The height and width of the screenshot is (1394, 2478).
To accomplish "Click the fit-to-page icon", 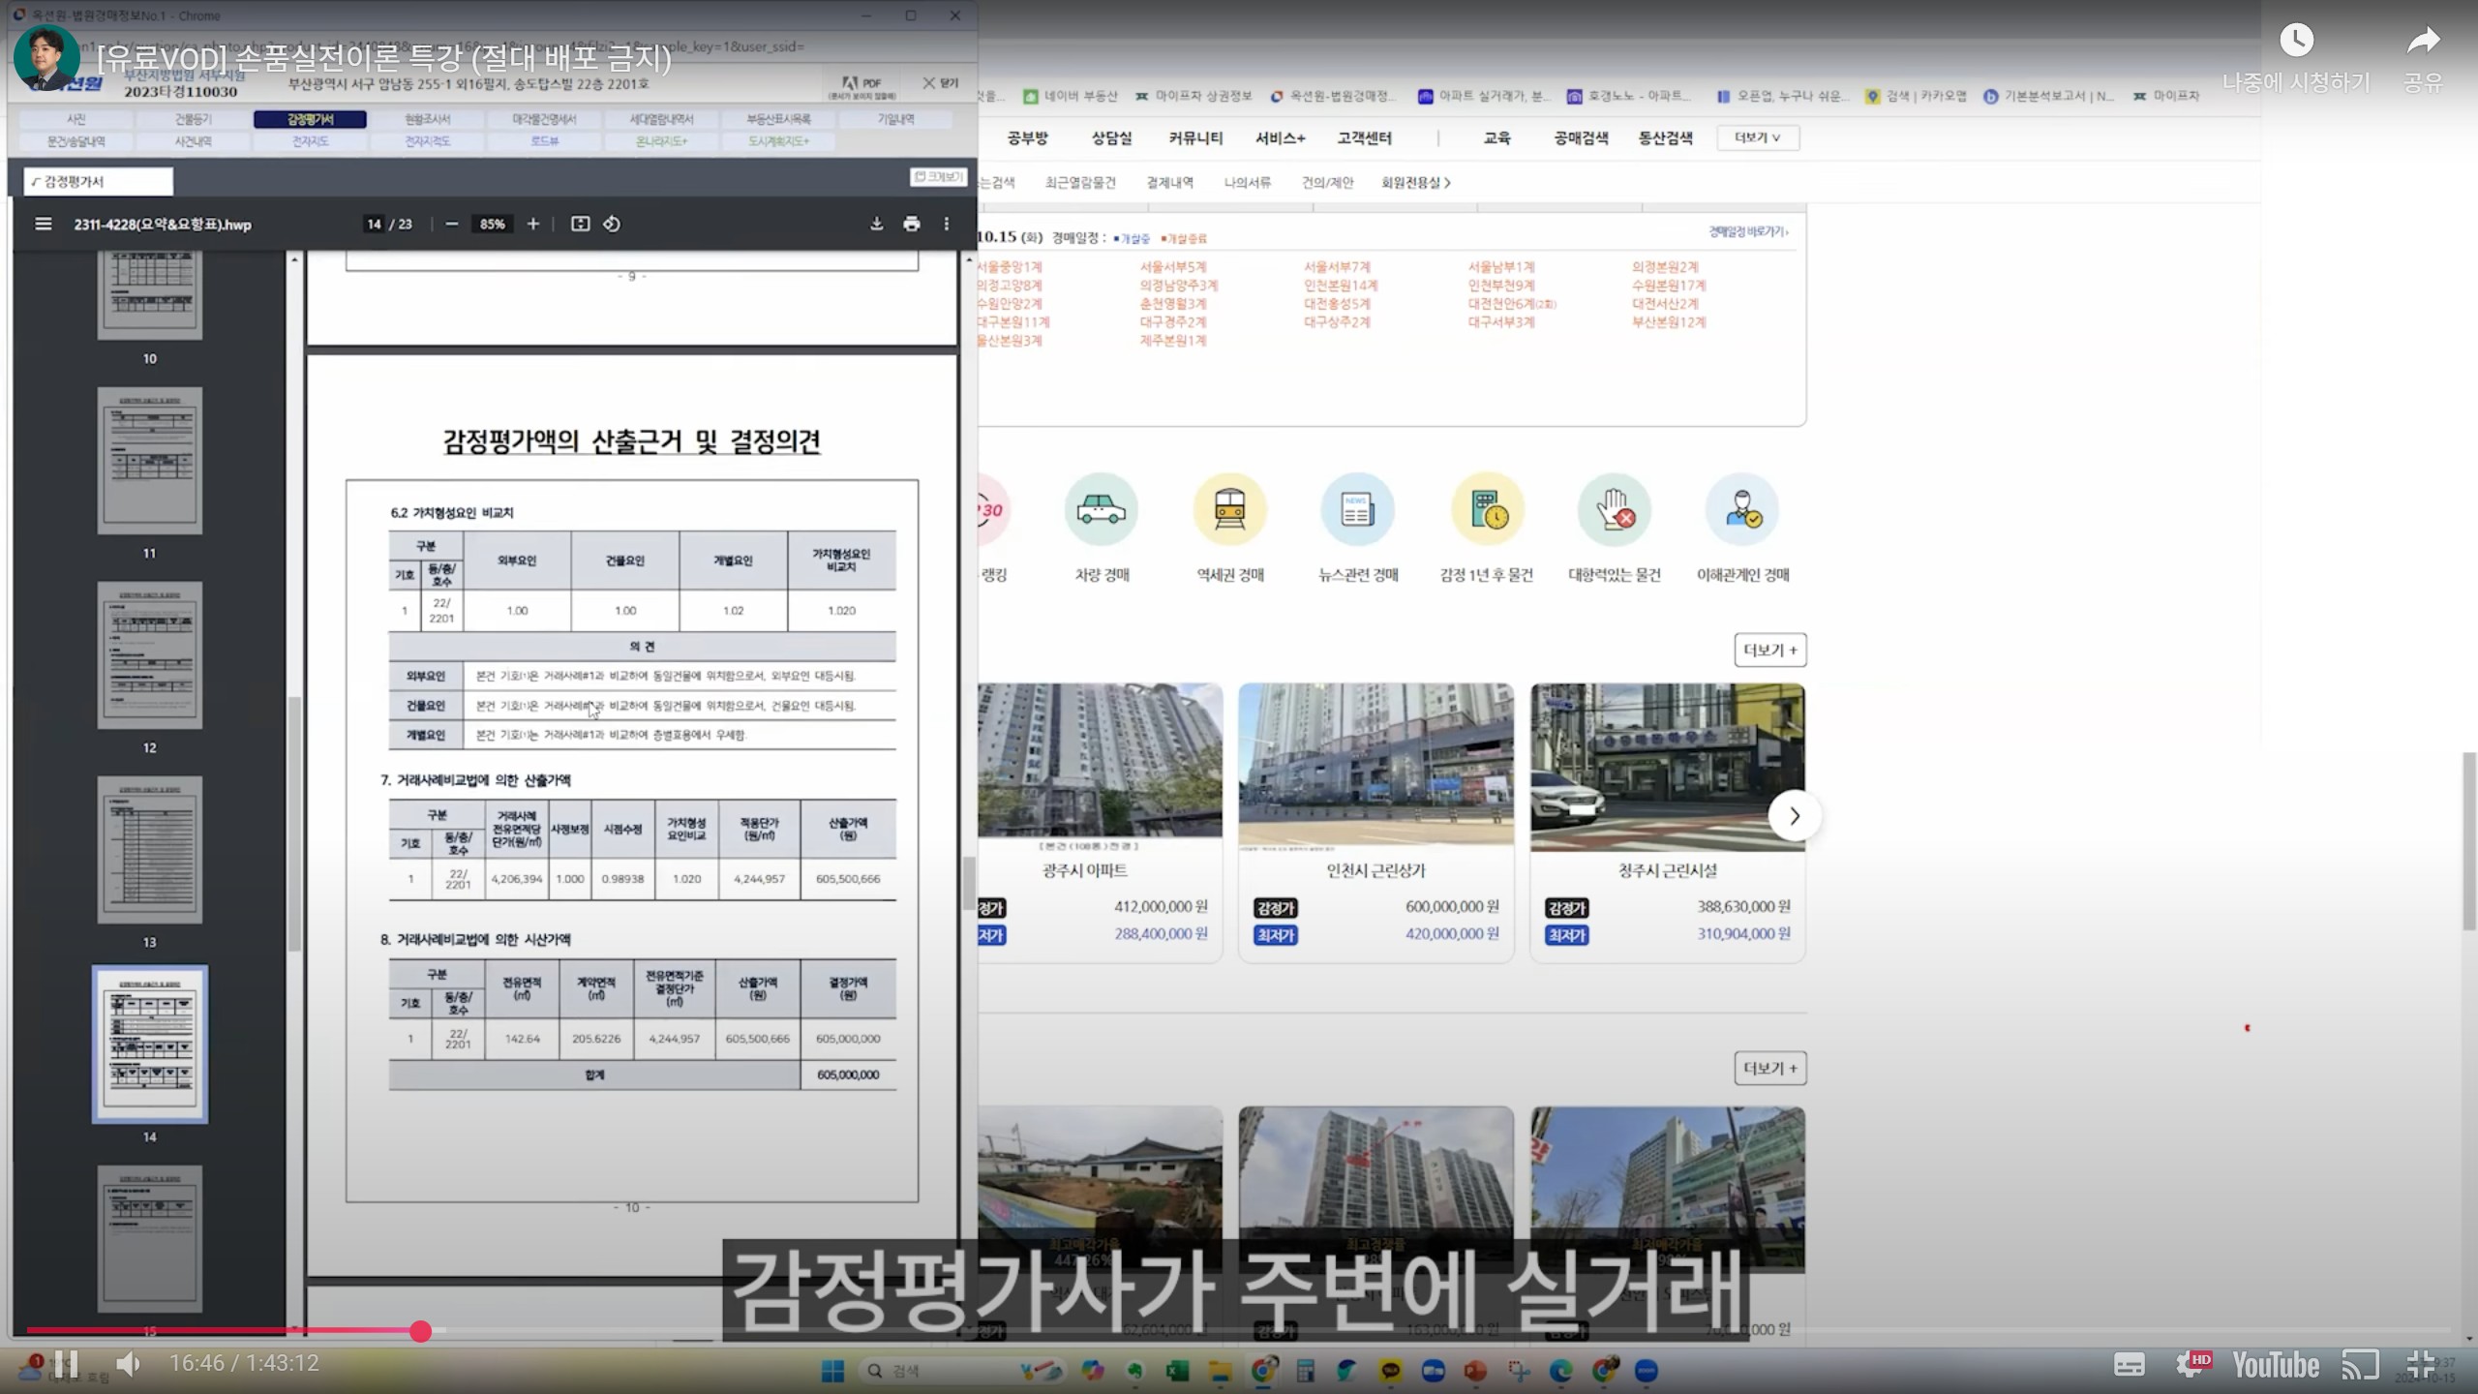I will tap(580, 224).
